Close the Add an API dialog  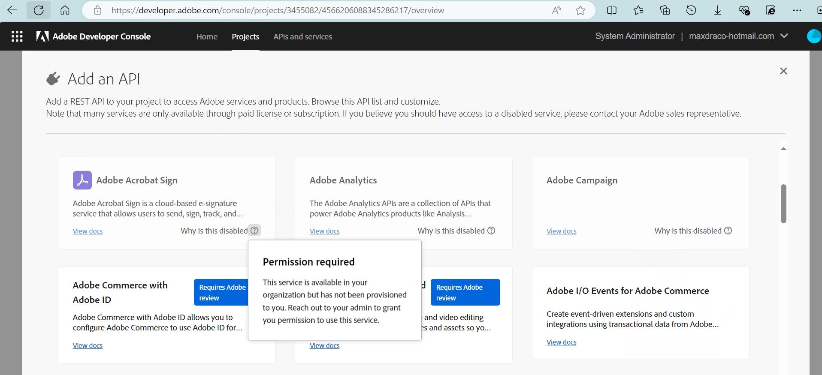click(x=783, y=71)
